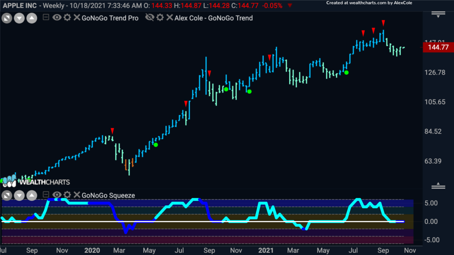The height and width of the screenshot is (255, 454).
Task: Show the hidden Alex Cole - GoNoGo Trend indicator
Action: 150,17
